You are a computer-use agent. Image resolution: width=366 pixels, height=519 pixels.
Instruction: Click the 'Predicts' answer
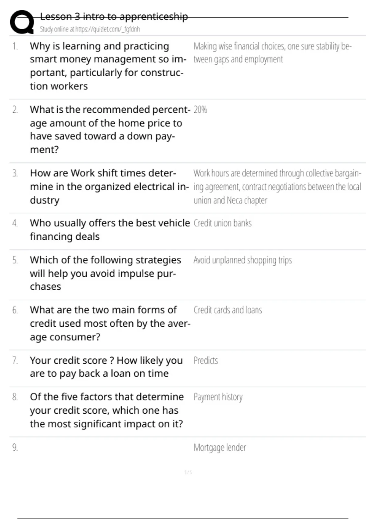[206, 361]
